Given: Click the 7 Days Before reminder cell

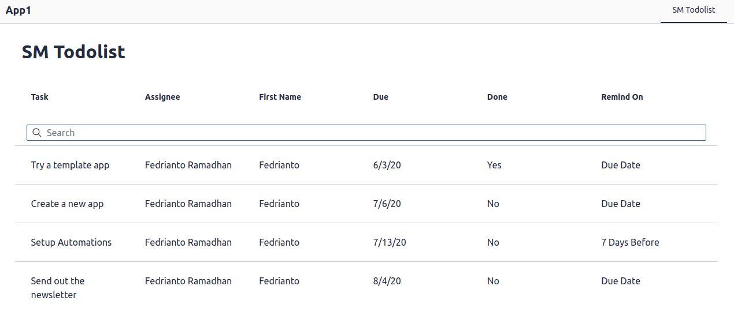Looking at the screenshot, I should click(630, 242).
